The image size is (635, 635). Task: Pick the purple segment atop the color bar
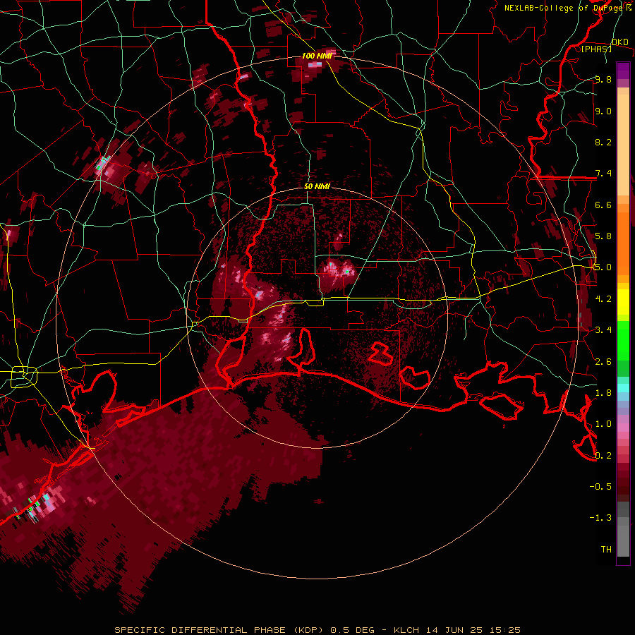pyautogui.click(x=623, y=71)
